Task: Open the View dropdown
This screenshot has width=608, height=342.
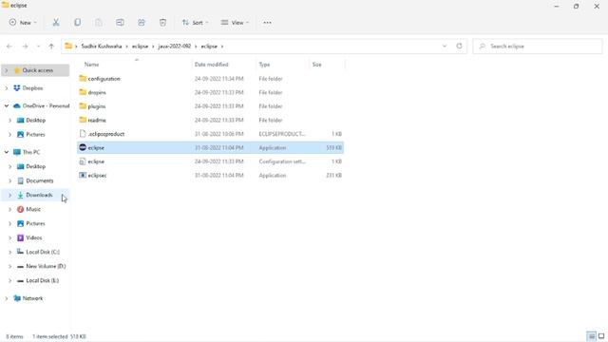Action: (x=235, y=23)
